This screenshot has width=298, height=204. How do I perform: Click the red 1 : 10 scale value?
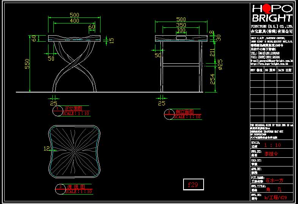[273, 145]
